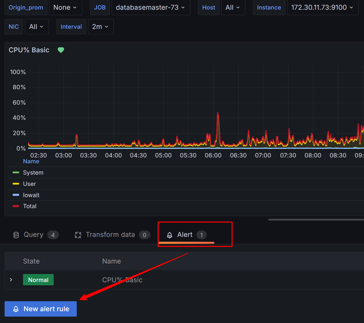The height and width of the screenshot is (323, 364).
Task: Open the Interval dropdown set to 2m
Action: [101, 27]
